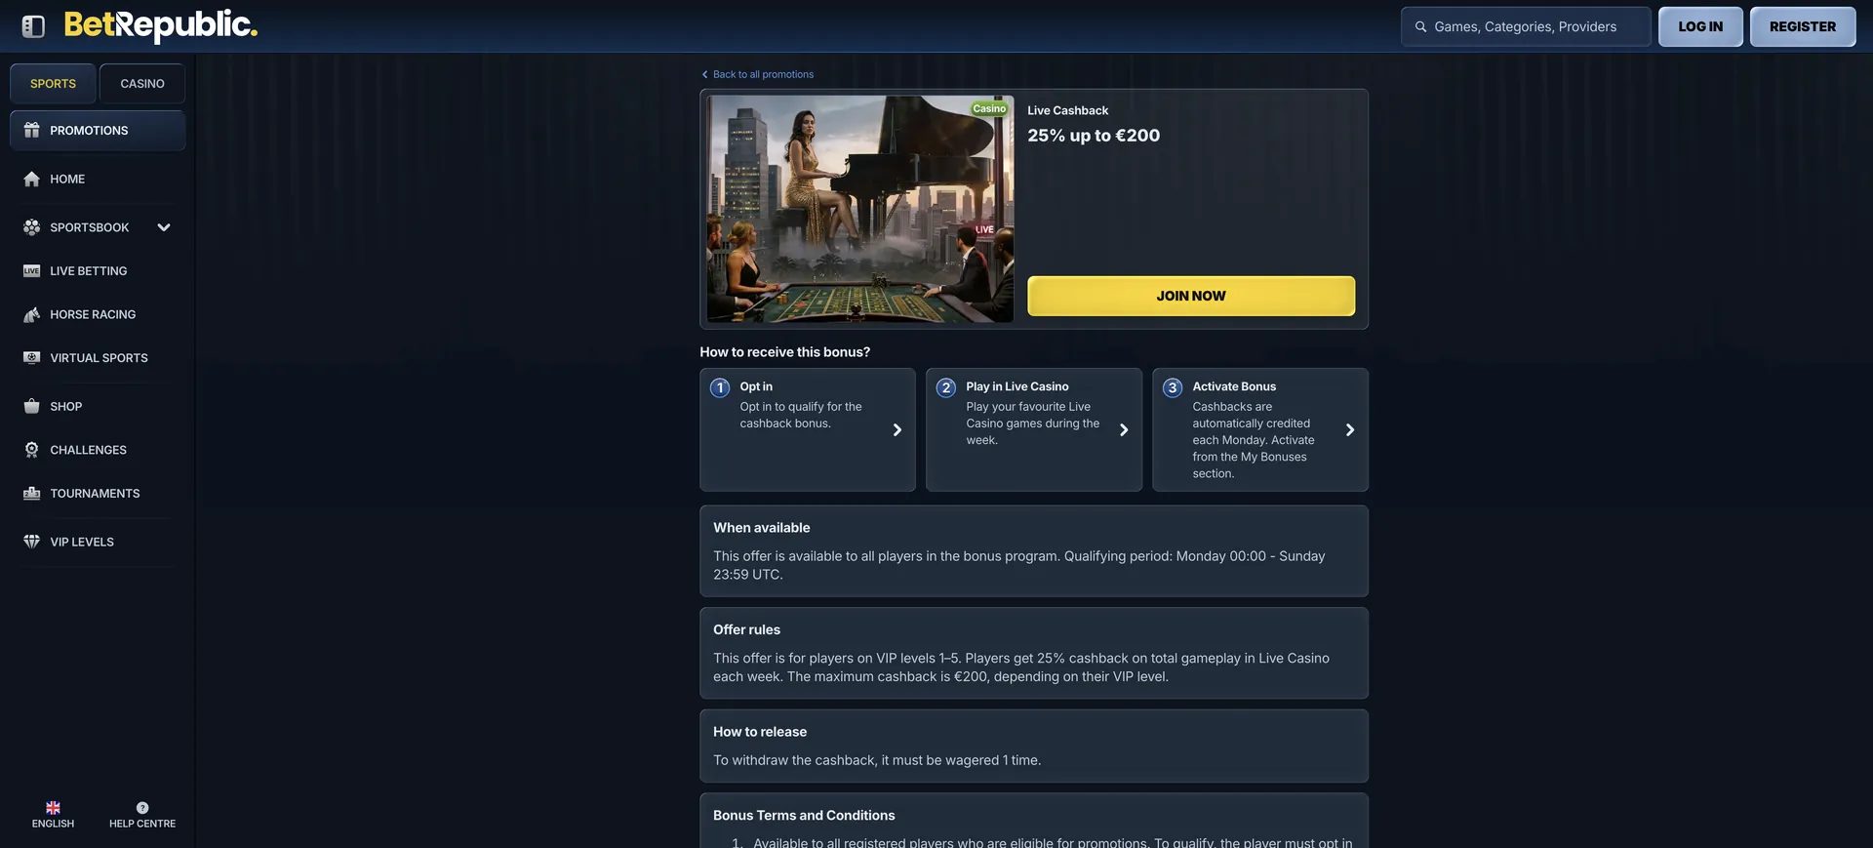
Task: Change language via the English flag icon
Action: (x=53, y=808)
